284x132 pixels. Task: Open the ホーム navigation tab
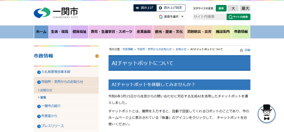click(x=41, y=32)
